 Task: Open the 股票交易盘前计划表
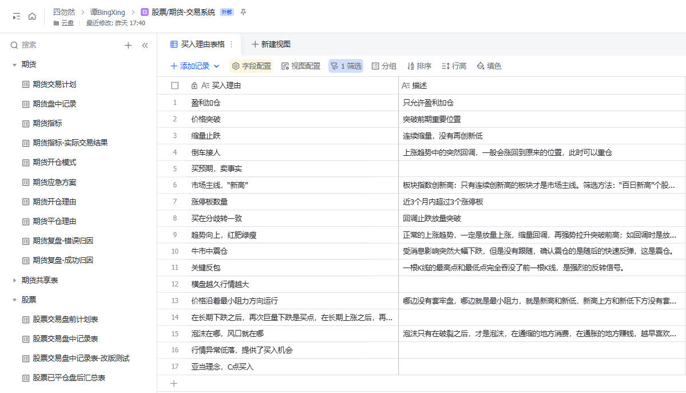tap(65, 320)
